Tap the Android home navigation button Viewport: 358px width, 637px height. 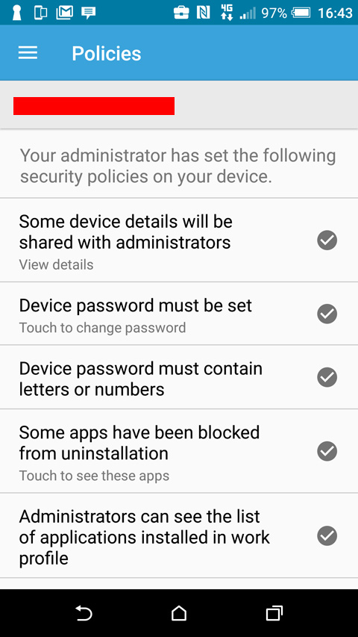coord(178,613)
